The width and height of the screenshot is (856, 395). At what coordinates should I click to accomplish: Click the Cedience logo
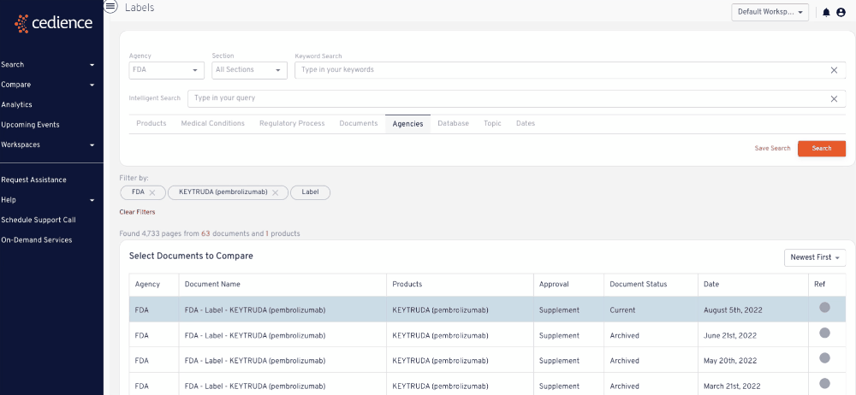pos(53,23)
